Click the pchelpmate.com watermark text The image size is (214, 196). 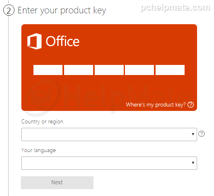click(x=175, y=7)
